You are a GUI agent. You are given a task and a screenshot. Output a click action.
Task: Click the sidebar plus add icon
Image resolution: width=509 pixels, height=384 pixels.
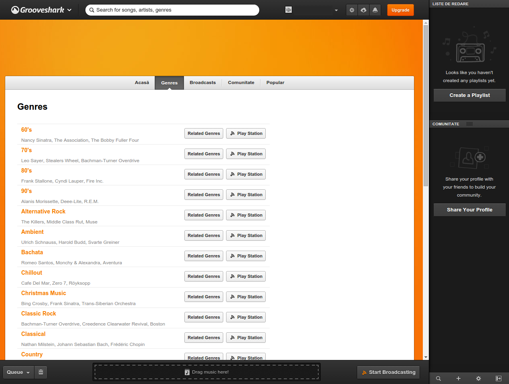[x=459, y=378]
